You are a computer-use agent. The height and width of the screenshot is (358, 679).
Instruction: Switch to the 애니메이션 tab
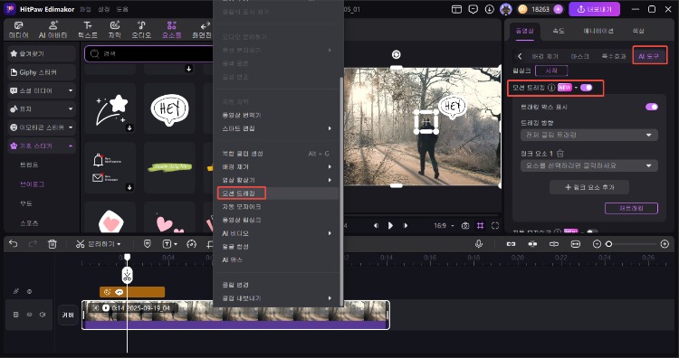pos(598,31)
